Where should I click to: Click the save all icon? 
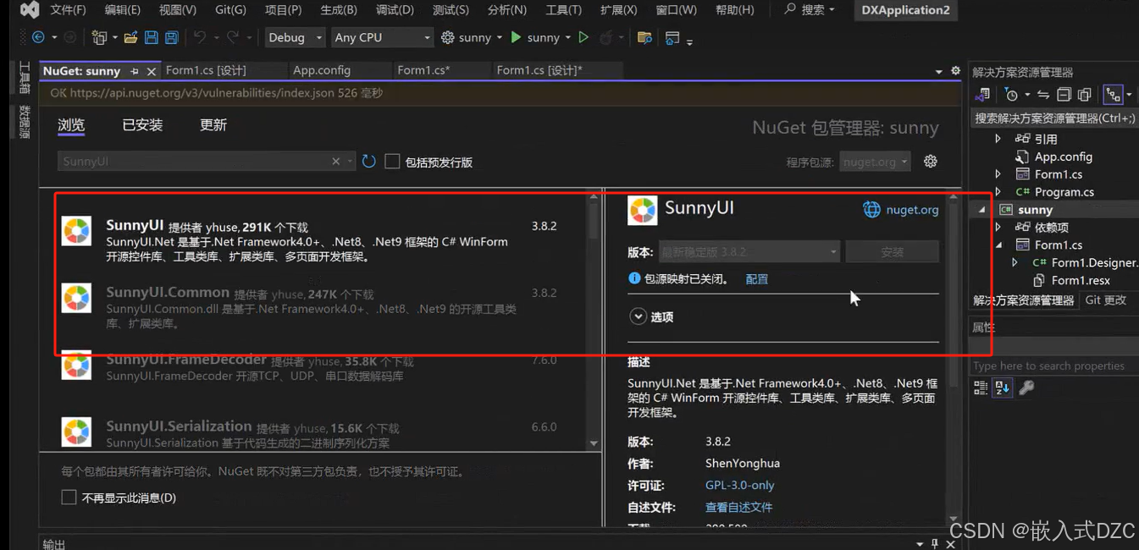[x=172, y=37]
